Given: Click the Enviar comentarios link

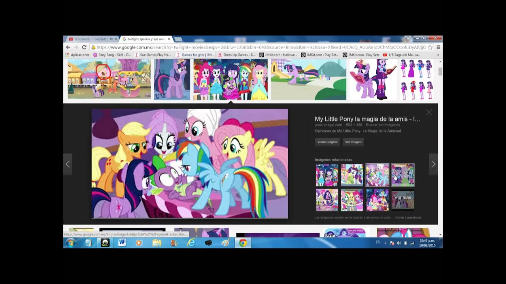Looking at the screenshot, I should (x=408, y=218).
